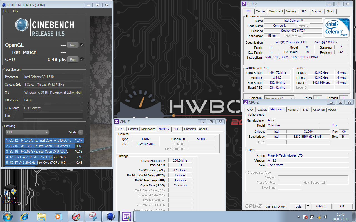Open the Windows Start menu orb

click(x=8, y=216)
